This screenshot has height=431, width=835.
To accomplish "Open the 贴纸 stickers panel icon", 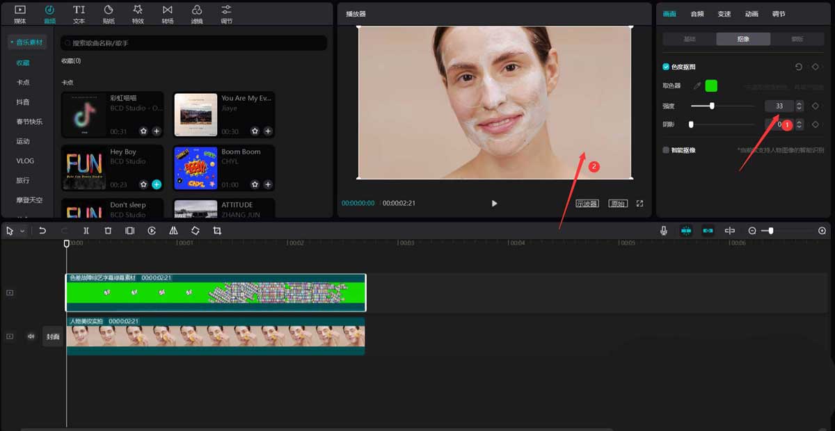I will pyautogui.click(x=109, y=13).
